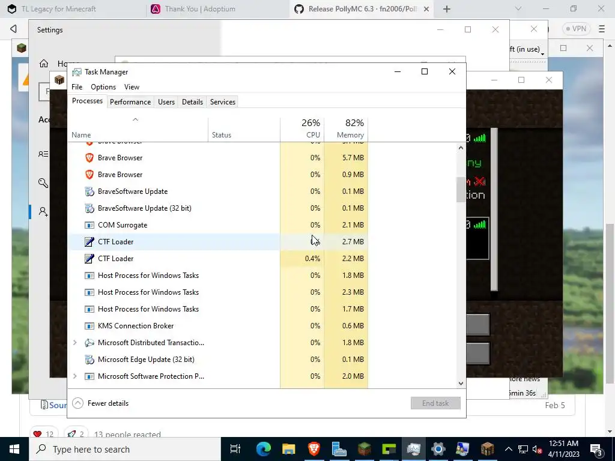Screen dimensions: 615x461
Task: Open the File menu in Task Manager
Action: 77,87
